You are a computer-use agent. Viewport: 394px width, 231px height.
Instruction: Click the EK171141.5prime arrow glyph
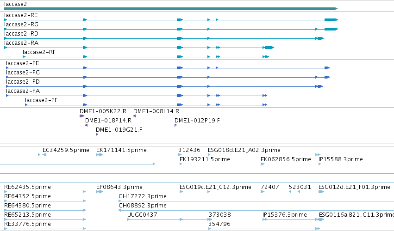pos(100,155)
